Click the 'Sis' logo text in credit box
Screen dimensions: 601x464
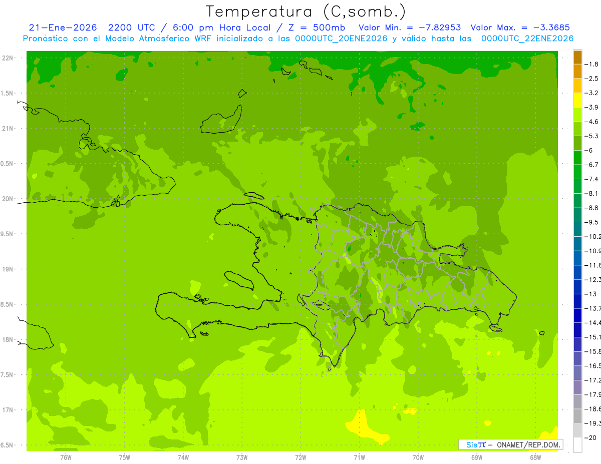[x=471, y=444]
